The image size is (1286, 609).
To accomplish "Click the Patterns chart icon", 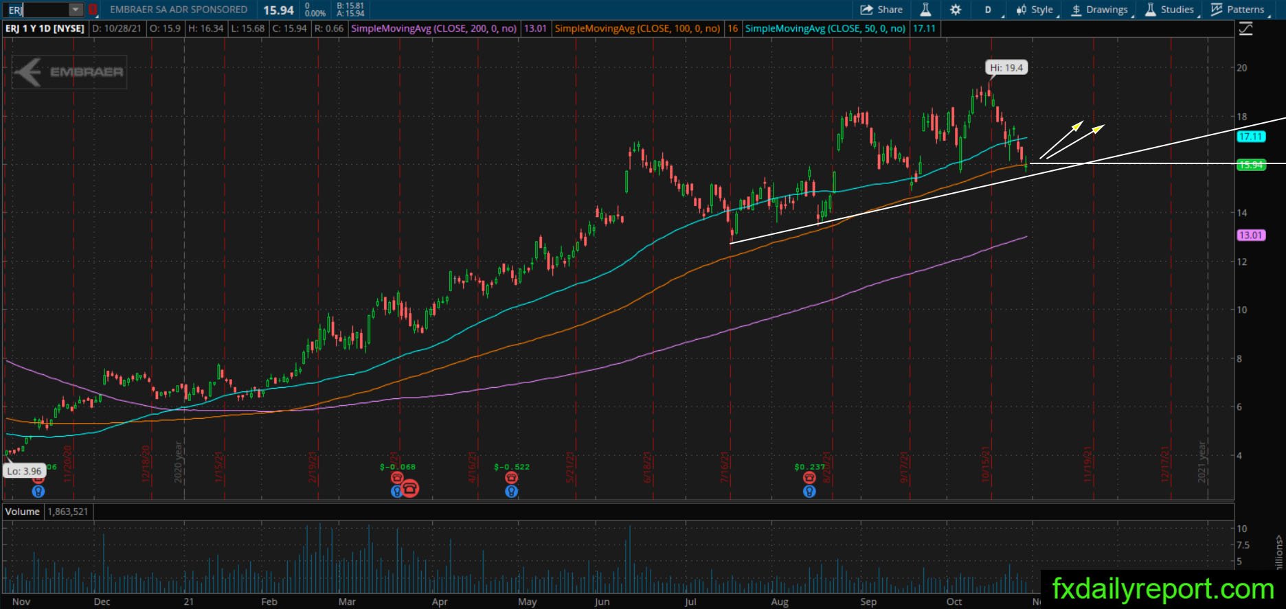I will (1217, 10).
